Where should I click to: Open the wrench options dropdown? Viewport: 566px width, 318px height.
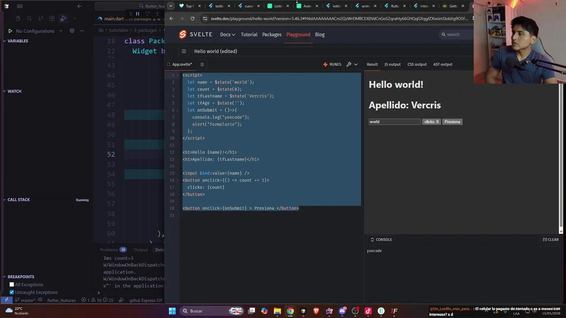(352, 64)
